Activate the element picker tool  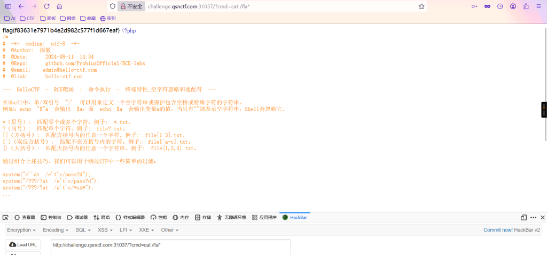tap(5, 217)
